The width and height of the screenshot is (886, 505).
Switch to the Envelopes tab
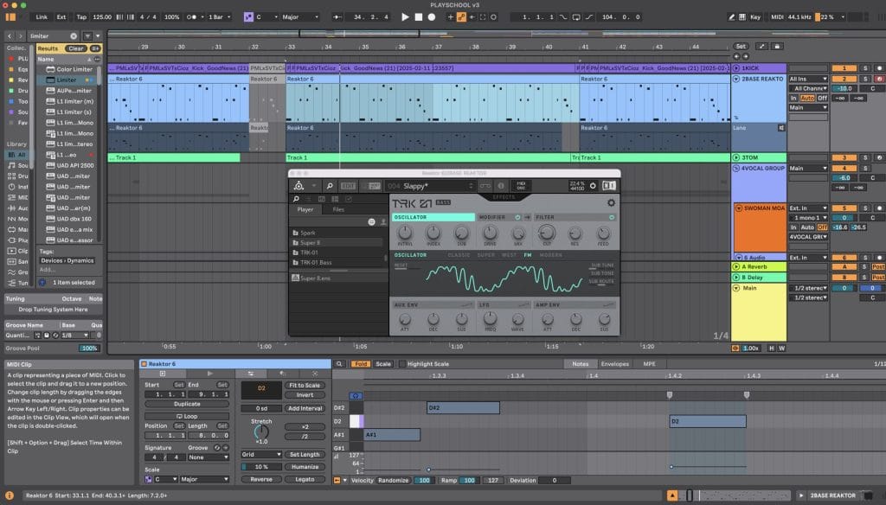point(614,364)
